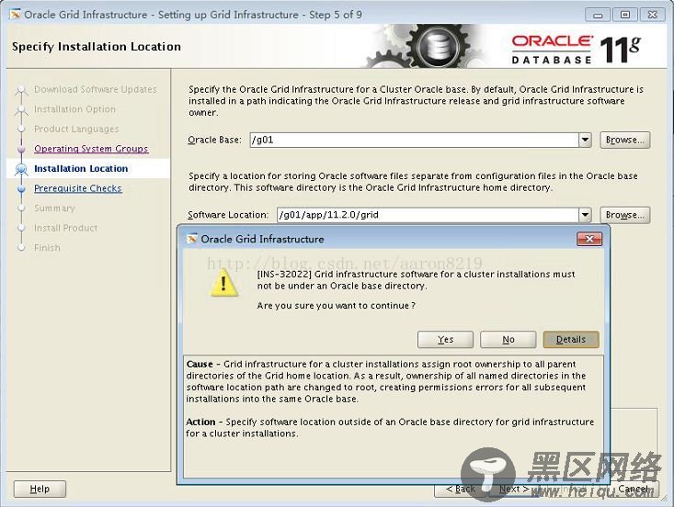Click the Next button of the wizard
The image size is (674, 507).
[x=514, y=489]
